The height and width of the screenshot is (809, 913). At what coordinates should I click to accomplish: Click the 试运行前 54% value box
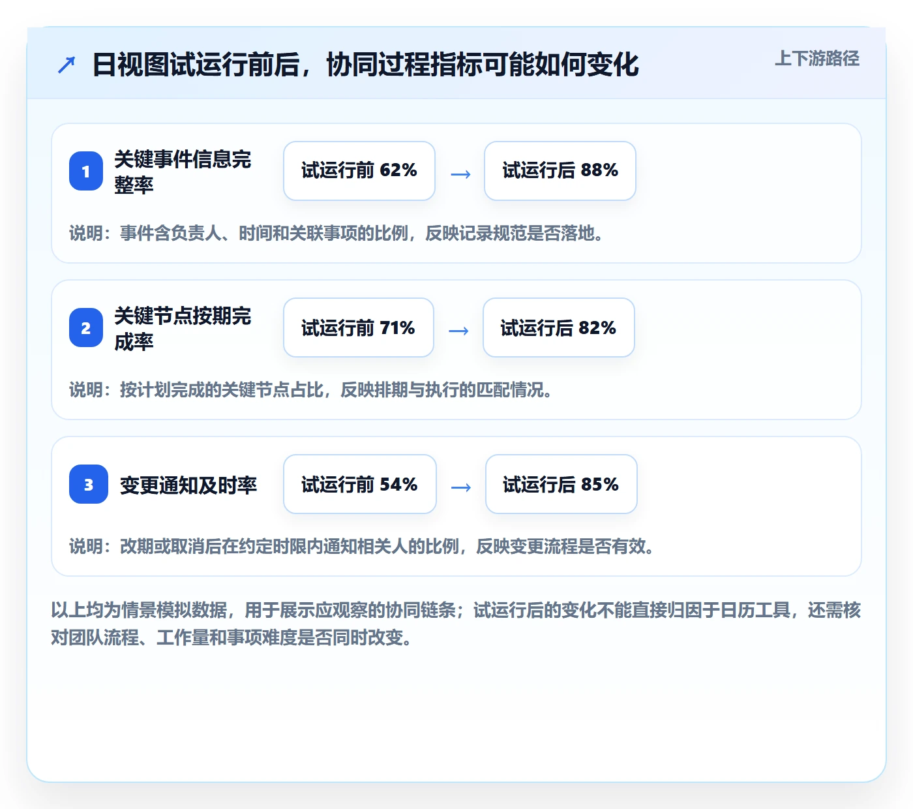[360, 484]
